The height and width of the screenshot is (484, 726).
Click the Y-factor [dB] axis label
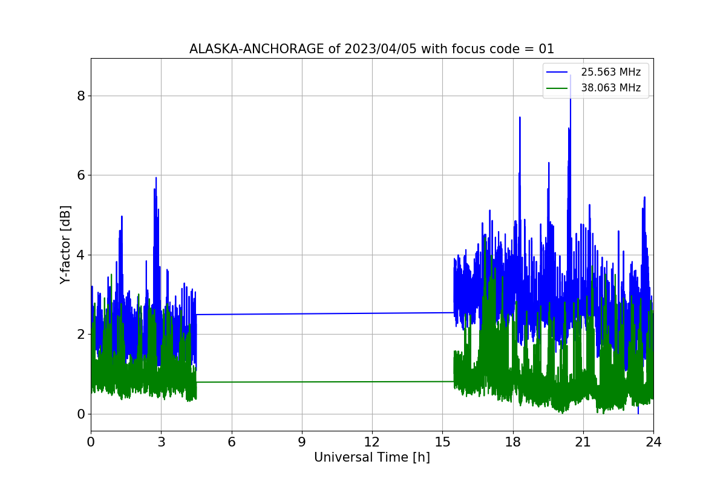[66, 245]
